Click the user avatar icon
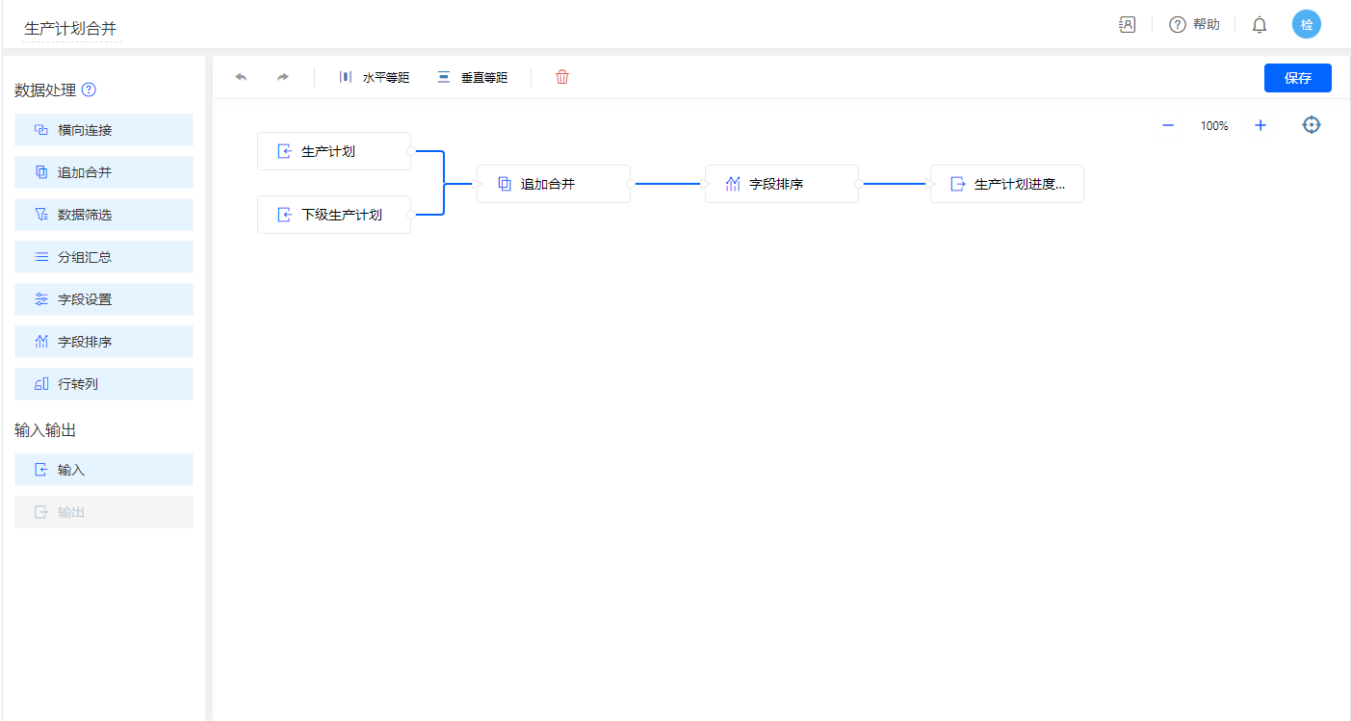The width and height of the screenshot is (1351, 721). (1306, 25)
